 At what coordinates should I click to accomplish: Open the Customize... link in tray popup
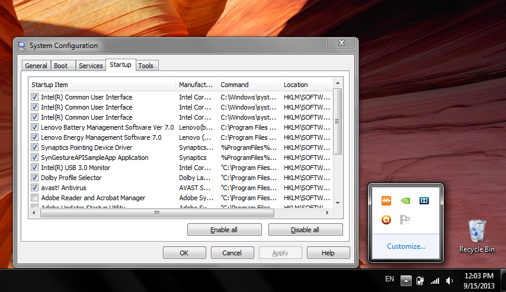[x=406, y=246]
